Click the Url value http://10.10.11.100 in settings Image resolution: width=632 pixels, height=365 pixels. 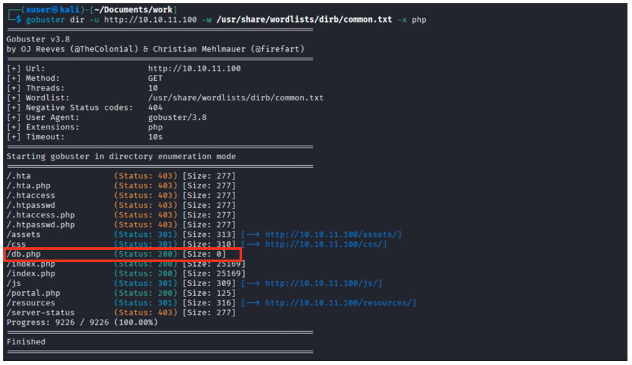click(x=194, y=69)
